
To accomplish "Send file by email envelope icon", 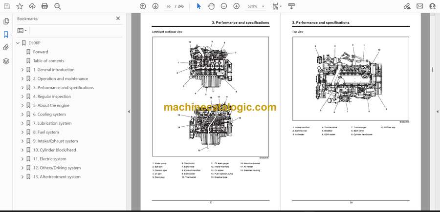I will point(420,6).
